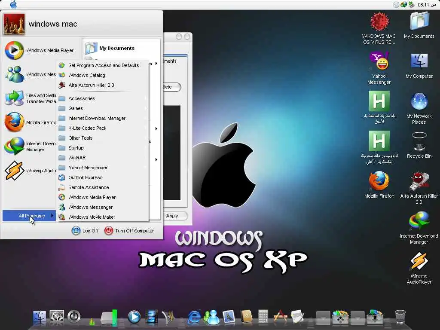The image size is (440, 330).
Task: Click Log Off button
Action: 86,231
